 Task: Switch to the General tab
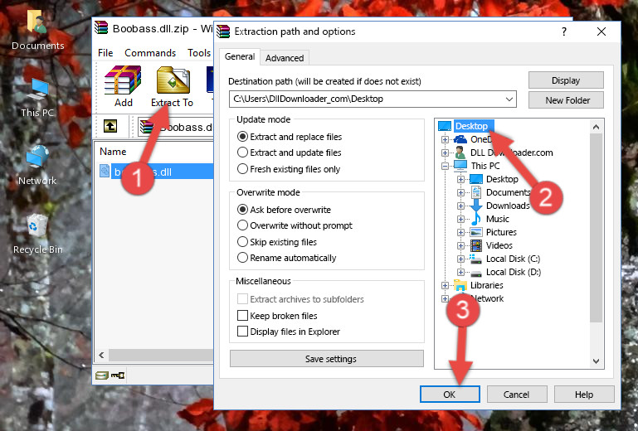coord(240,56)
